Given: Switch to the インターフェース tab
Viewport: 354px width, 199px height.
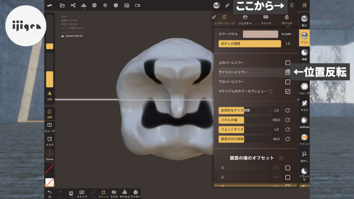Looking at the screenshot, I should click(x=224, y=19).
